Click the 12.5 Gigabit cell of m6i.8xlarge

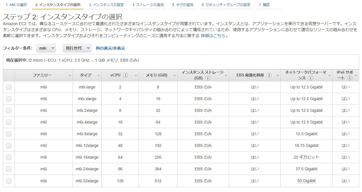click(306, 134)
